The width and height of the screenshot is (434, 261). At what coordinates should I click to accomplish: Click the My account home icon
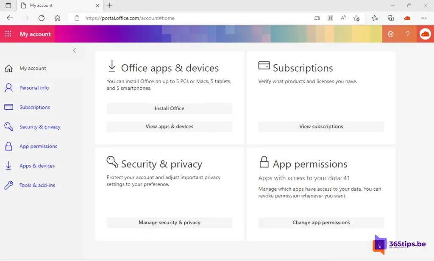[8, 69]
